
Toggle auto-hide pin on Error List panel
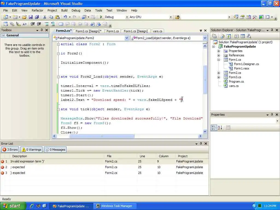[x=201, y=143]
